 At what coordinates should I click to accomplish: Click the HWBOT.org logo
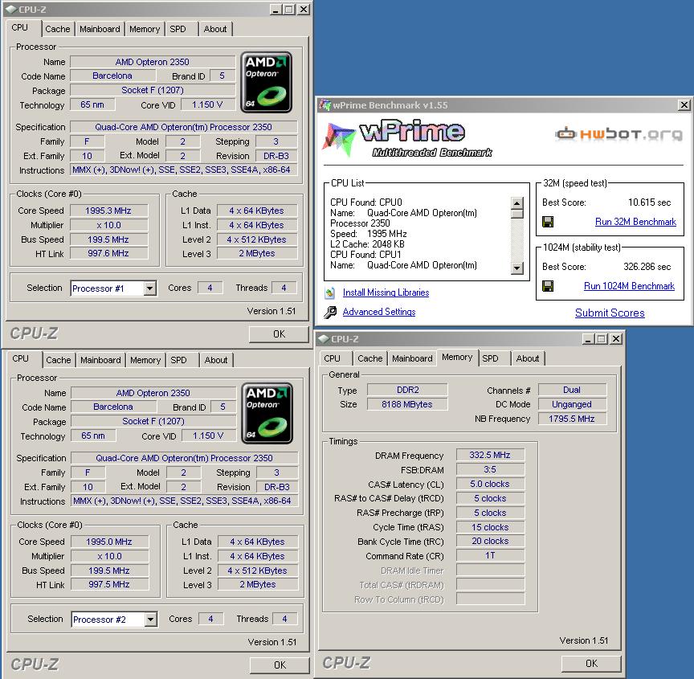click(619, 133)
